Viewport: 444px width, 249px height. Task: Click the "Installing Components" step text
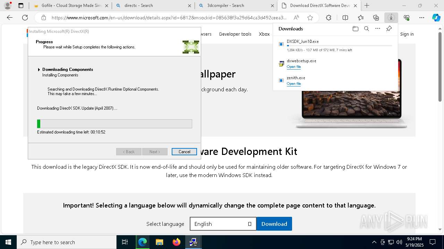60,75
